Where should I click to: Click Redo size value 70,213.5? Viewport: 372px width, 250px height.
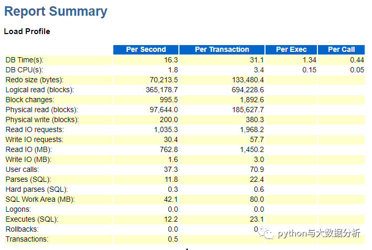click(x=164, y=80)
